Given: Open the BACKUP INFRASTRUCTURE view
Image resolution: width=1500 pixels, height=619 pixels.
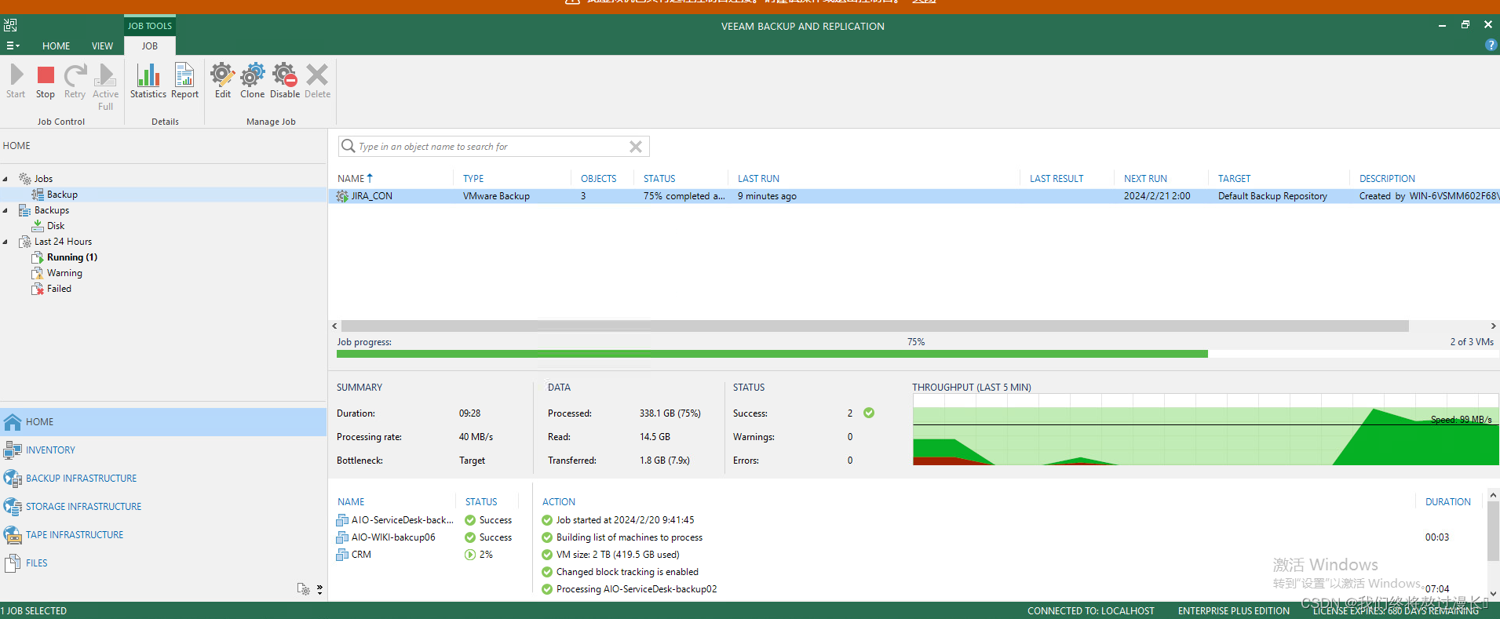Looking at the screenshot, I should pyautogui.click(x=163, y=479).
